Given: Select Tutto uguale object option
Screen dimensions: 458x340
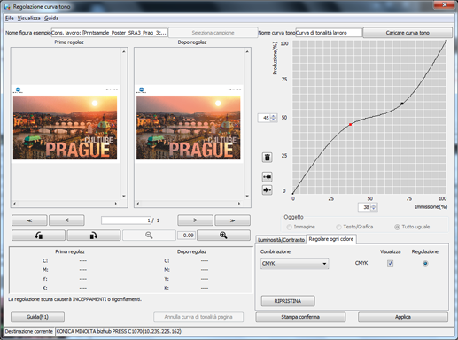Looking at the screenshot, I should coord(397,227).
